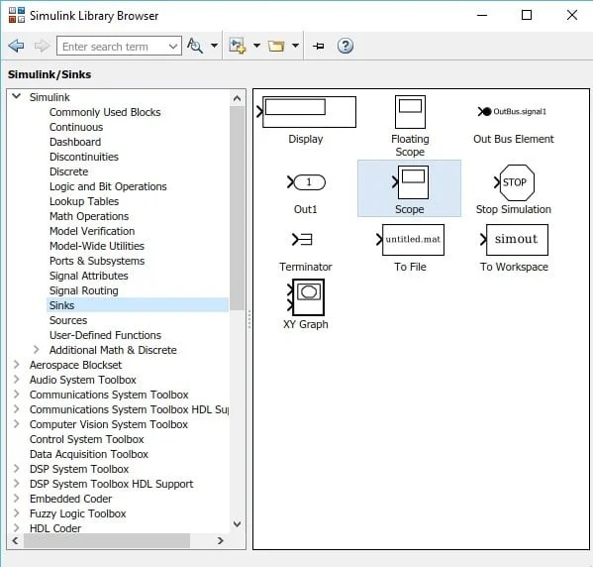
Task: Open the Discontinuities library
Action: click(84, 157)
